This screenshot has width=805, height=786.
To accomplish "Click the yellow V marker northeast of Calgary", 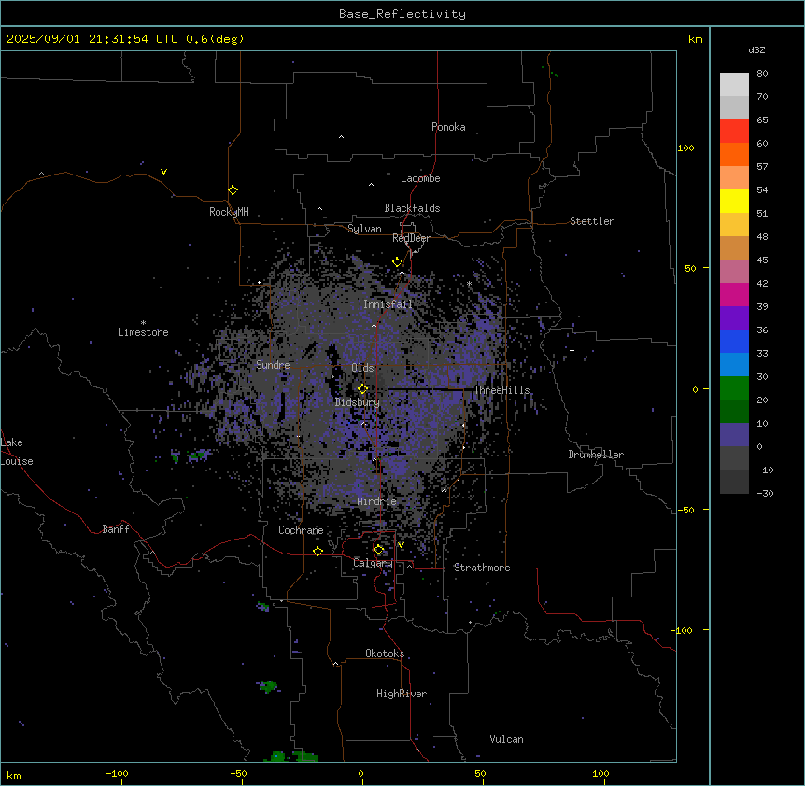I will tap(401, 545).
